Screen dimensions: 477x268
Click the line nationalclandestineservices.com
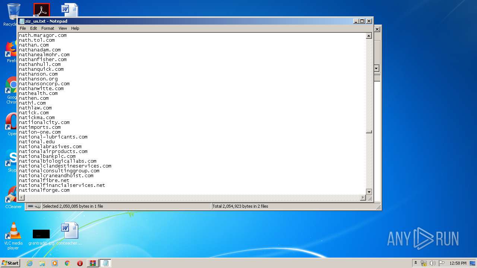[65, 166]
